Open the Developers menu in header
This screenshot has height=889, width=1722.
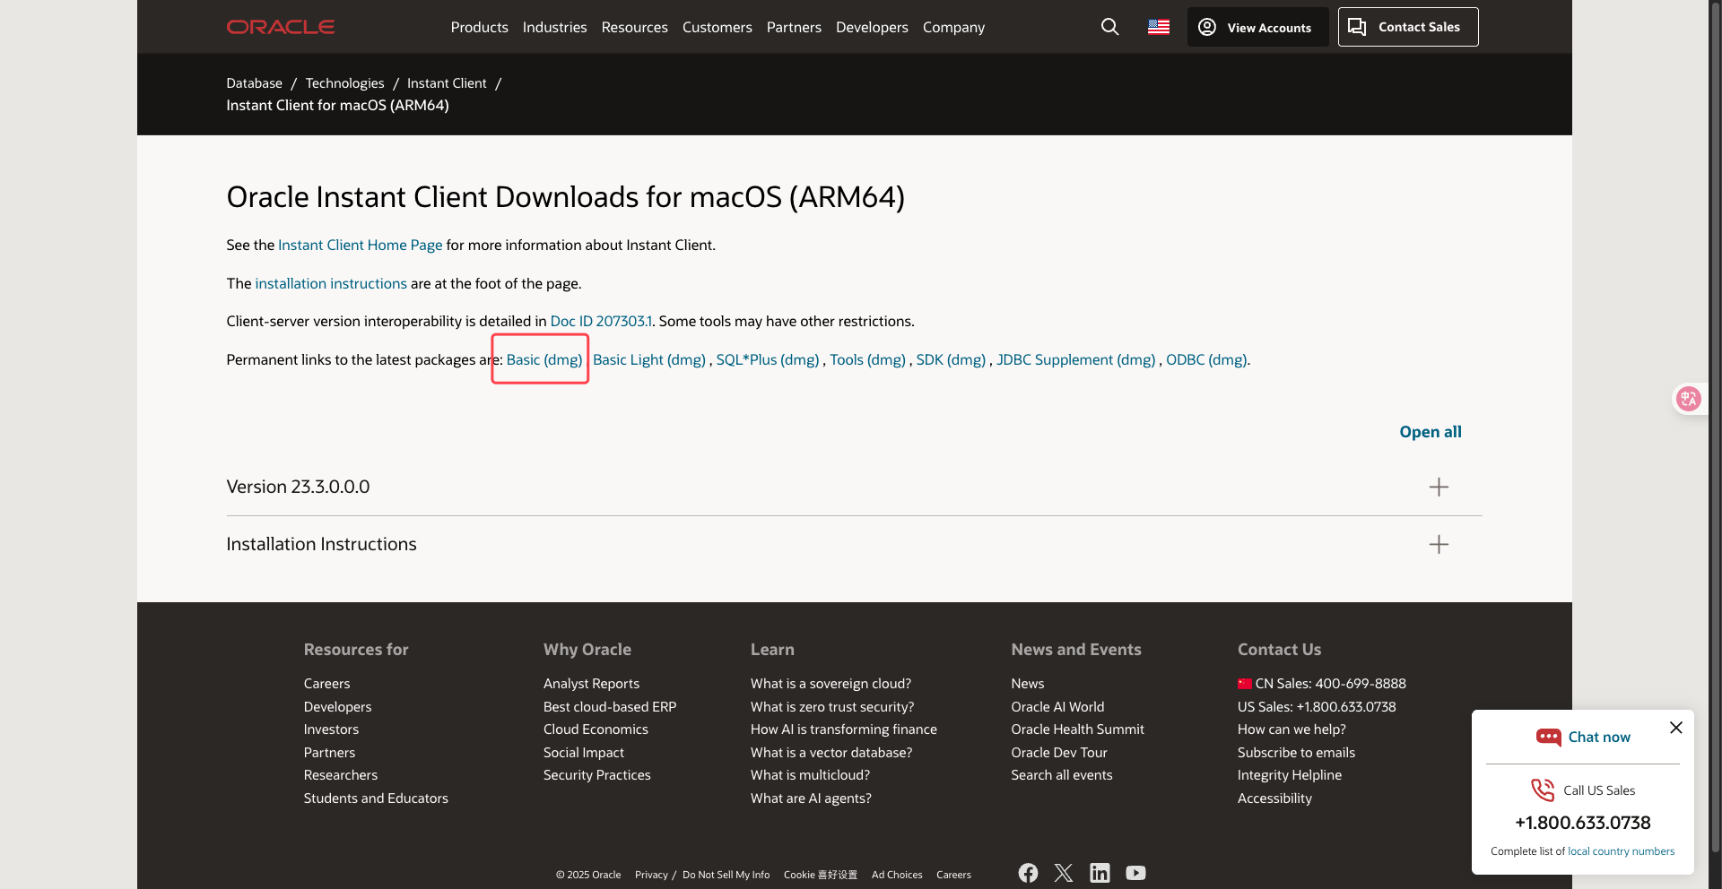[872, 28]
